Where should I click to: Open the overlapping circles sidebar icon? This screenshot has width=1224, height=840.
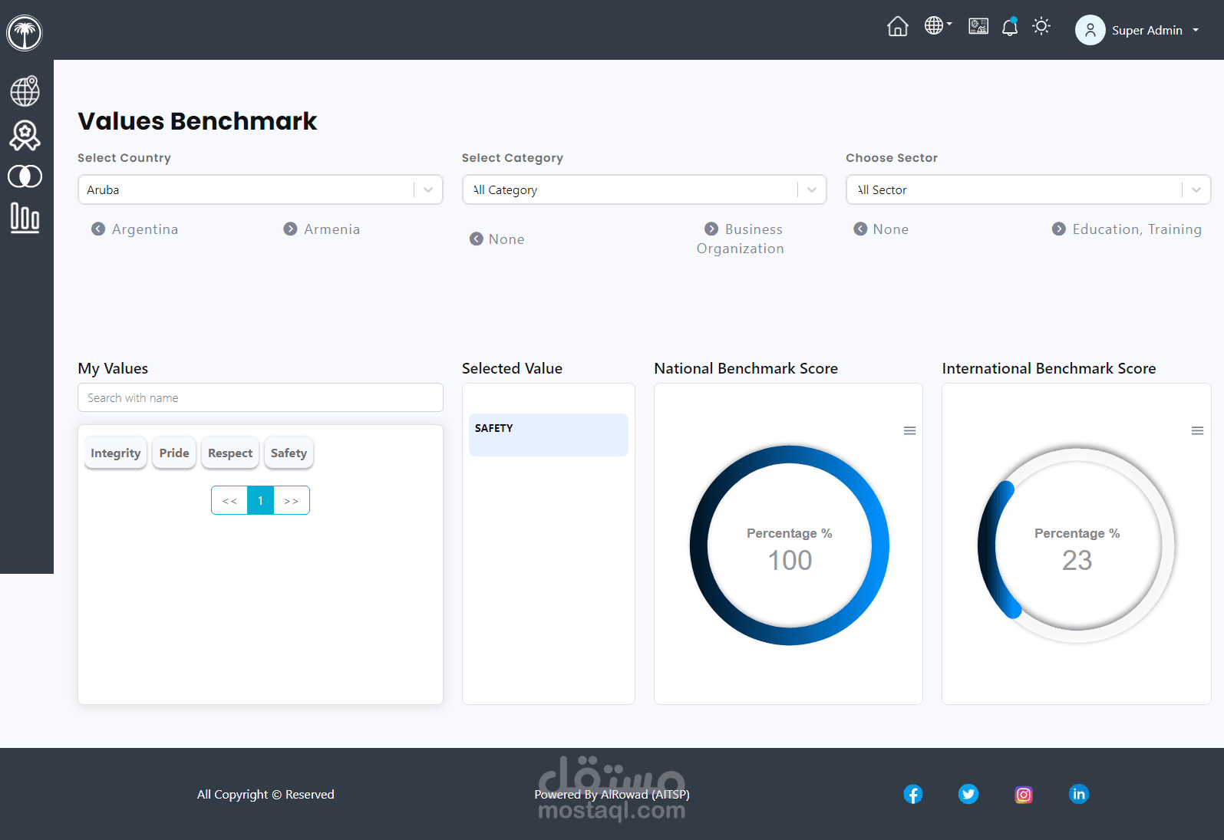pos(25,176)
